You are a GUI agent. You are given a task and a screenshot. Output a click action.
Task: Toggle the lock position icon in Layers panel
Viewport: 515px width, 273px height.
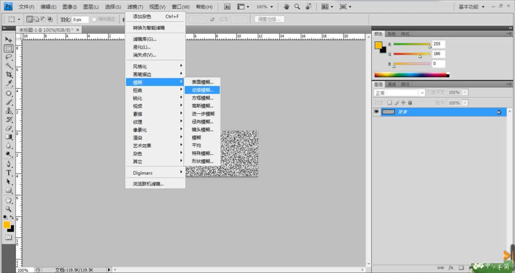coord(402,103)
